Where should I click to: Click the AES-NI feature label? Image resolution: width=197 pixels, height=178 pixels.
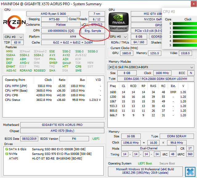tap(11, 71)
